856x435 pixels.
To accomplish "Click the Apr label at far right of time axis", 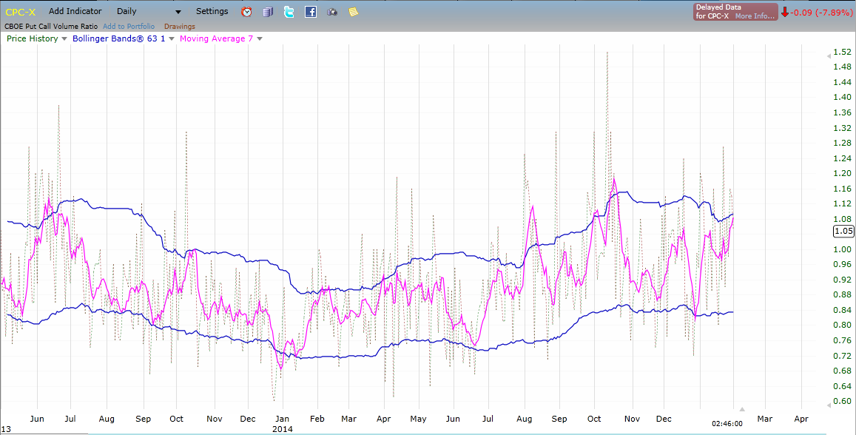I will [801, 419].
